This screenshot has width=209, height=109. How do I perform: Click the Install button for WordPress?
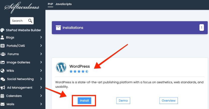click(84, 101)
